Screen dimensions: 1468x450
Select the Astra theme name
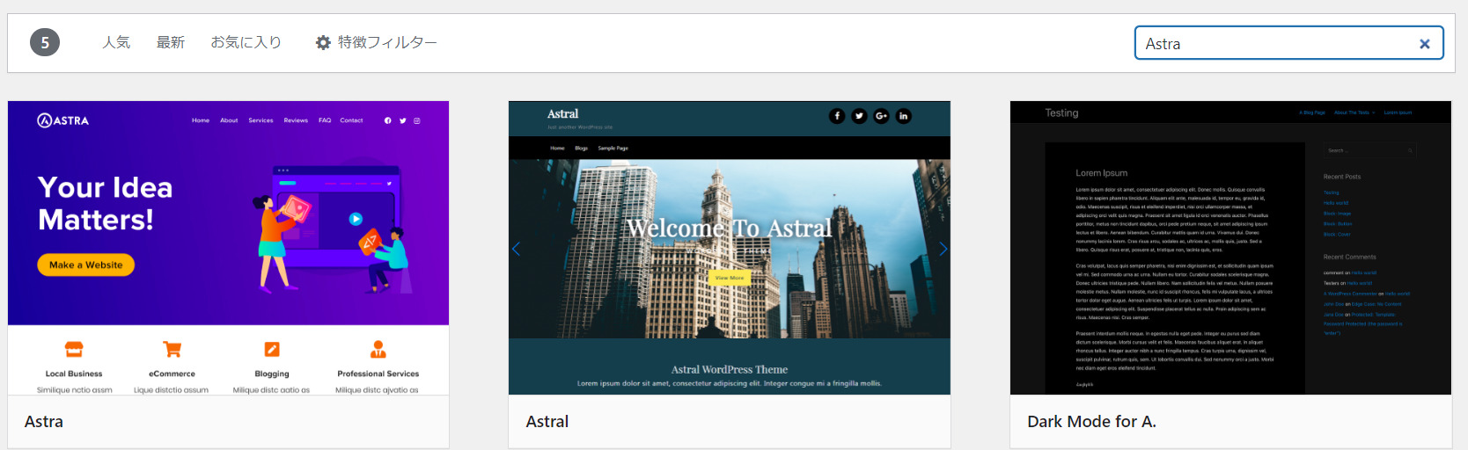tap(44, 422)
